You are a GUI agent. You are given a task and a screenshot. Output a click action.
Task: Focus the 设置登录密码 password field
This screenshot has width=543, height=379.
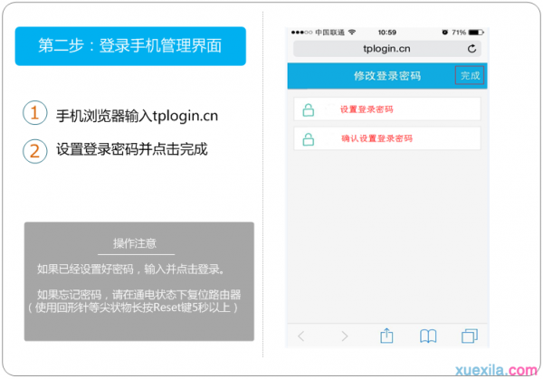pyautogui.click(x=386, y=109)
